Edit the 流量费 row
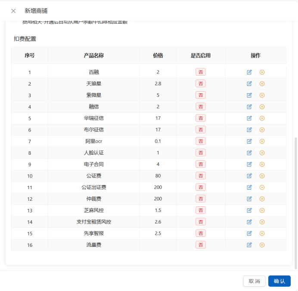Screen dimensions: 298x291 tap(249, 245)
